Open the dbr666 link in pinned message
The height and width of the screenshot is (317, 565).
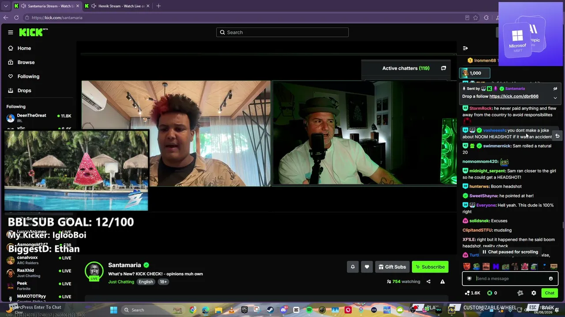(514, 96)
